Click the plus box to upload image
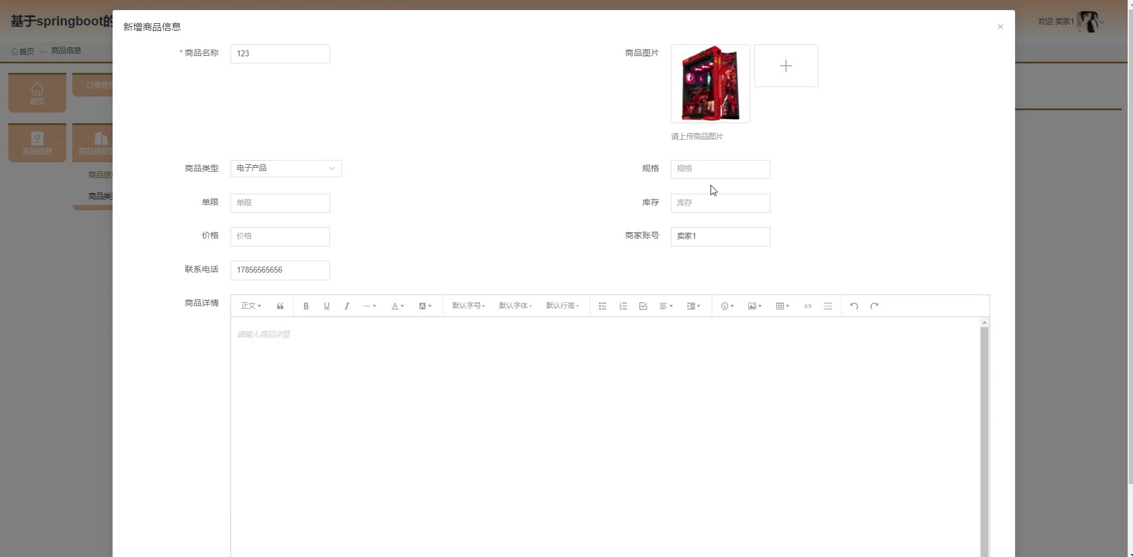Screen dimensions: 1133x557 click(786, 66)
